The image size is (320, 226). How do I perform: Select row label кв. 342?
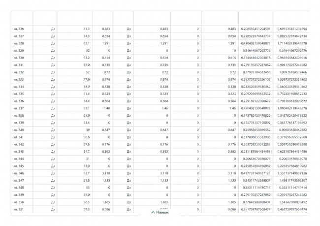point(19,144)
